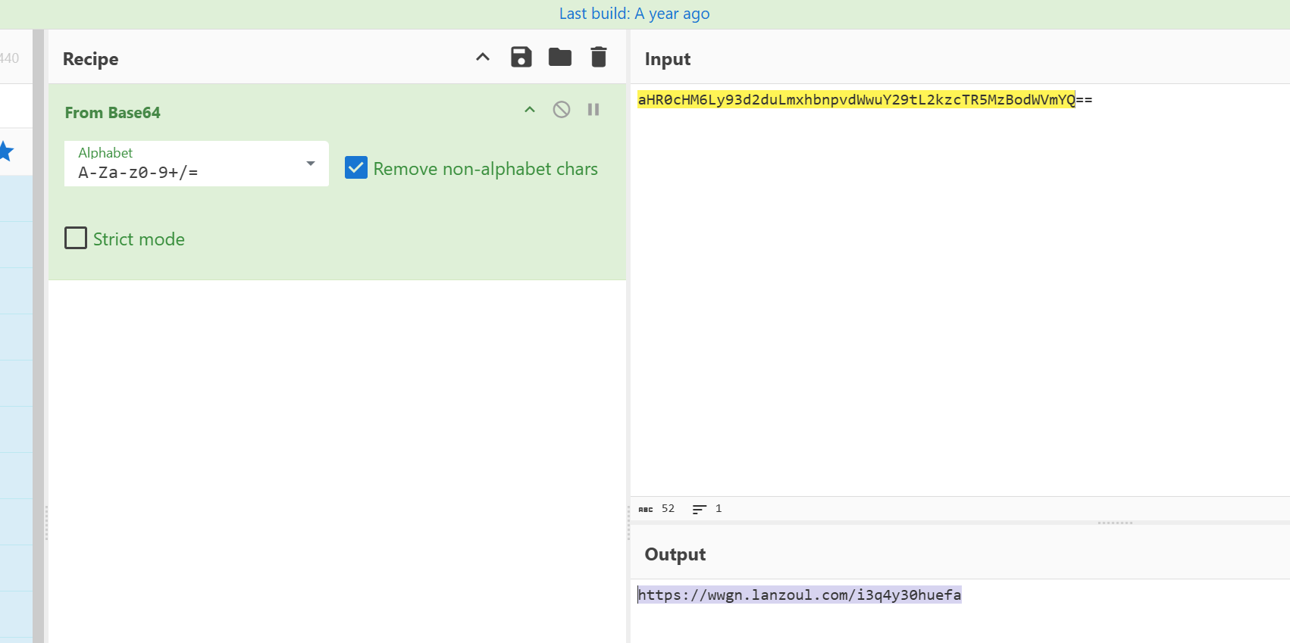Click the blue favourites star icon
This screenshot has width=1290, height=643.
[x=5, y=151]
